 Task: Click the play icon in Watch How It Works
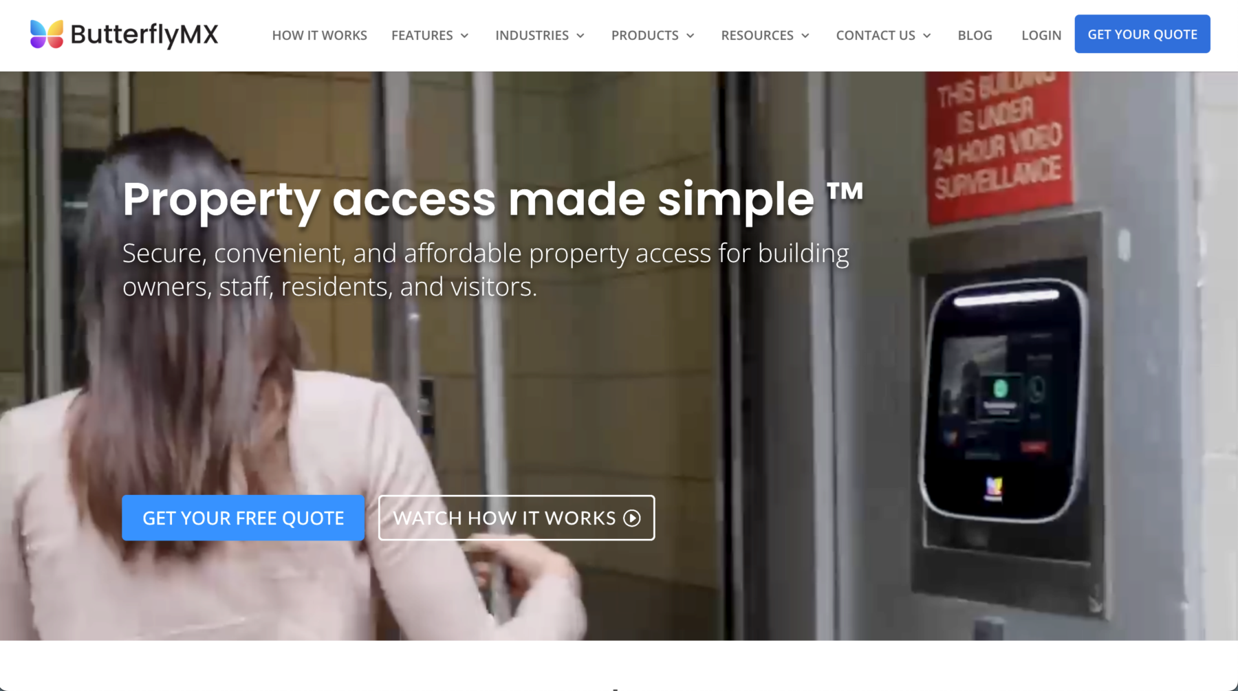click(x=632, y=518)
